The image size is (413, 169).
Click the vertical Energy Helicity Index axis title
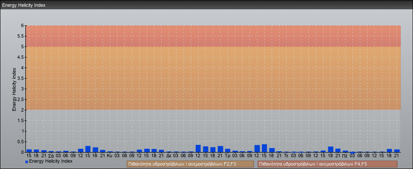pyautogui.click(x=14, y=89)
